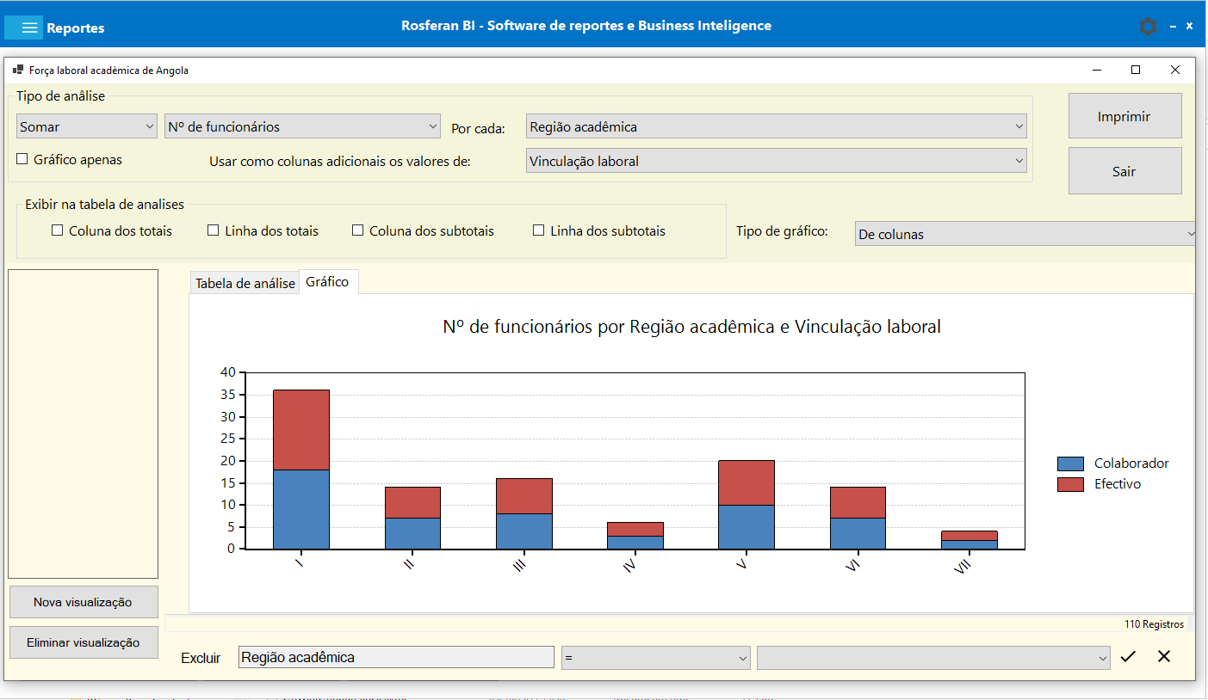Enable the Gráfico apenas checkbox
Image resolution: width=1208 pixels, height=700 pixels.
22,159
